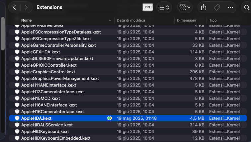Click the shield icon of AppleH11ANEInterface.kext
The height and width of the screenshot is (142, 251).
pos(17,85)
